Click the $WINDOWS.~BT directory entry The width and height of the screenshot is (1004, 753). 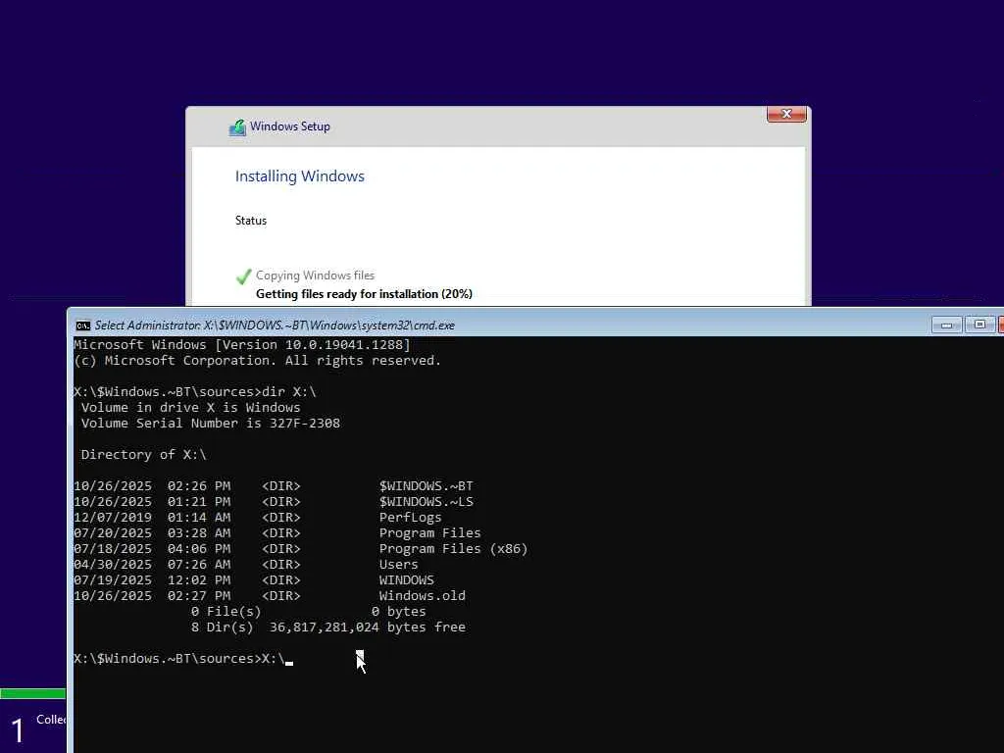pos(274,486)
